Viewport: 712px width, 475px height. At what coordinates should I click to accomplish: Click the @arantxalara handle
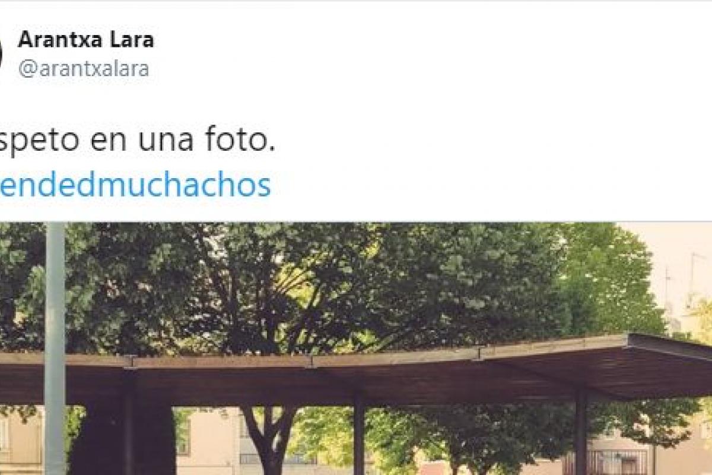click(x=84, y=69)
